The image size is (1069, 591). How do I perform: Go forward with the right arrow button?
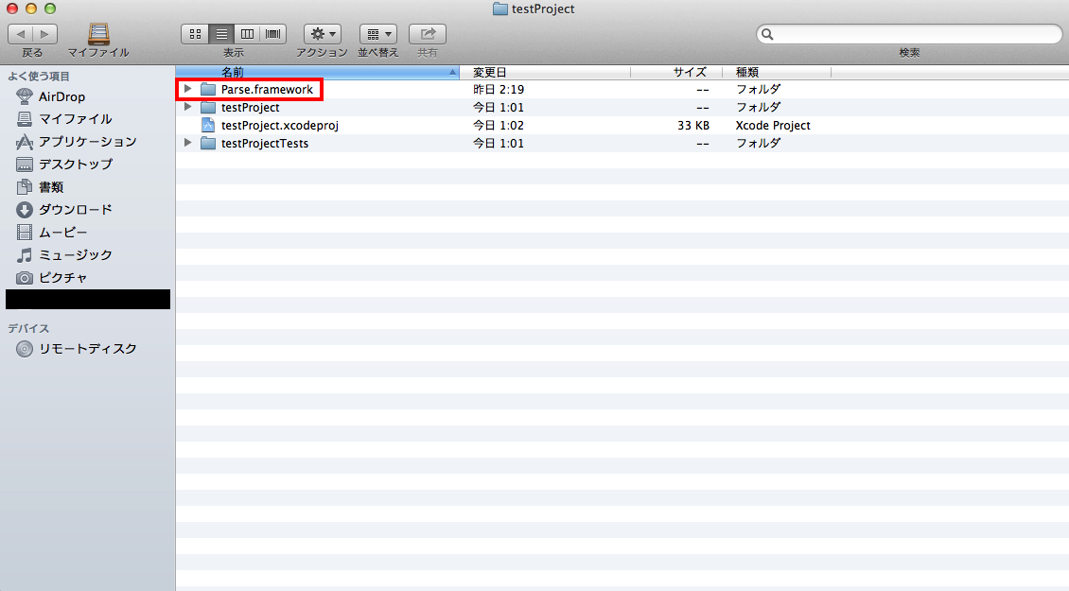pyautogui.click(x=45, y=34)
